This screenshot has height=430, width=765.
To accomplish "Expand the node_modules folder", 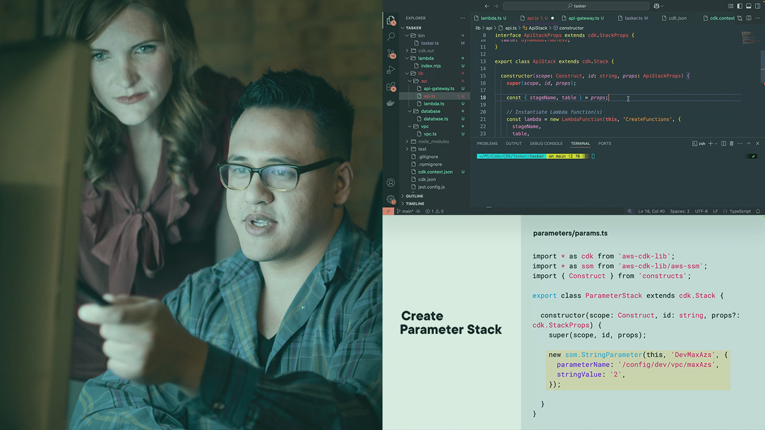I will pyautogui.click(x=433, y=142).
